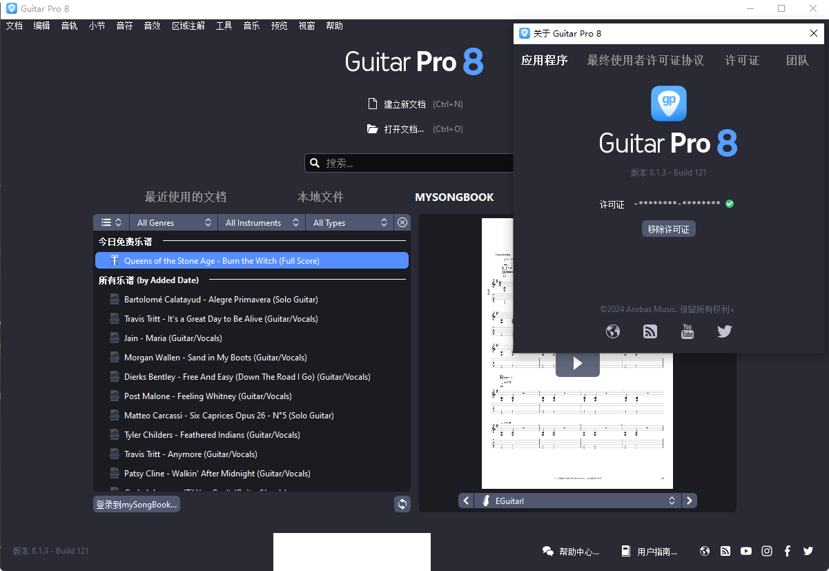This screenshot has height=571, width=829.
Task: Open the 区域注解 menu
Action: [188, 26]
